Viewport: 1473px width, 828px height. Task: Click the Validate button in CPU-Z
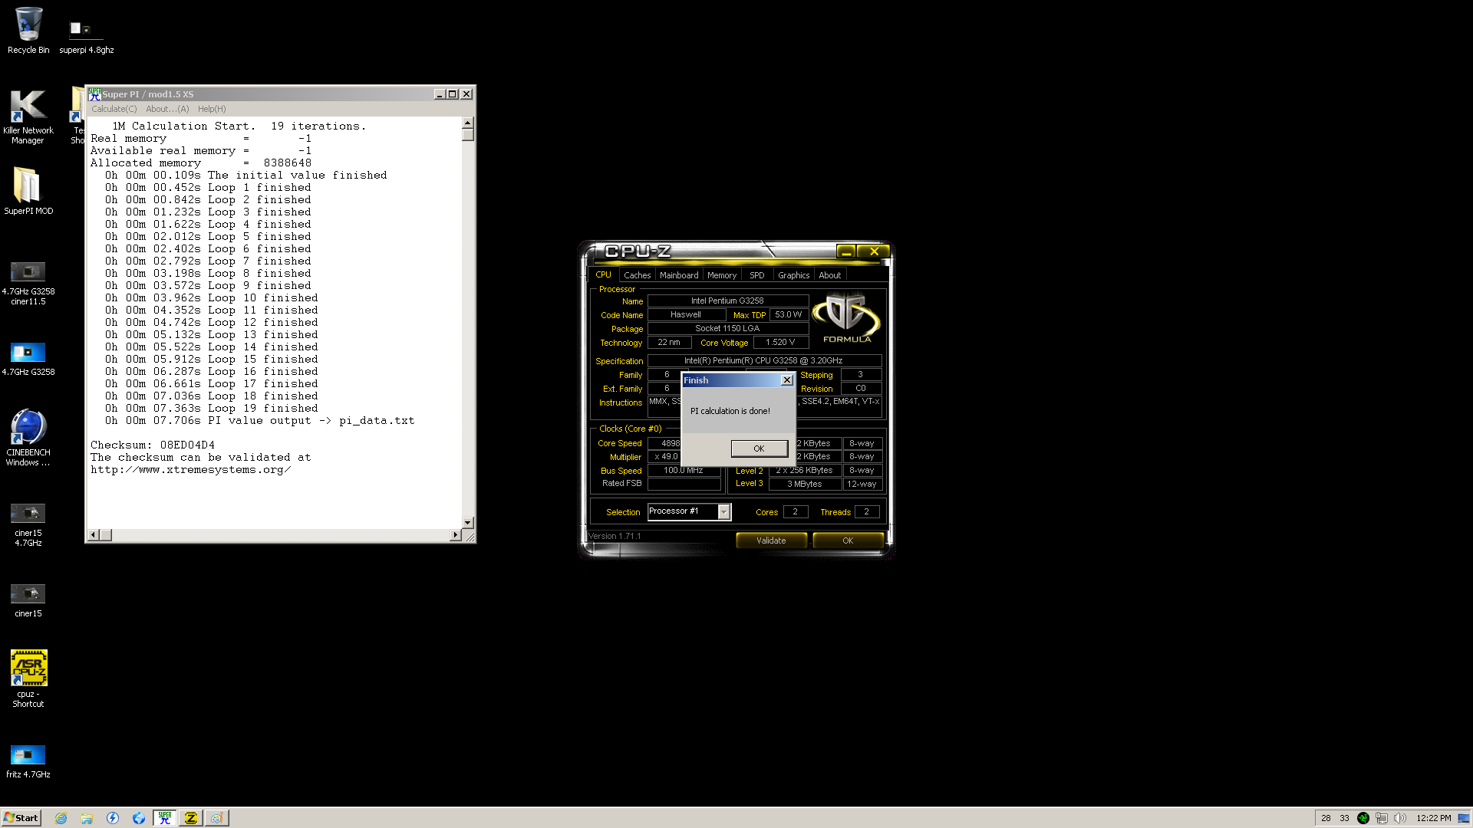click(771, 540)
